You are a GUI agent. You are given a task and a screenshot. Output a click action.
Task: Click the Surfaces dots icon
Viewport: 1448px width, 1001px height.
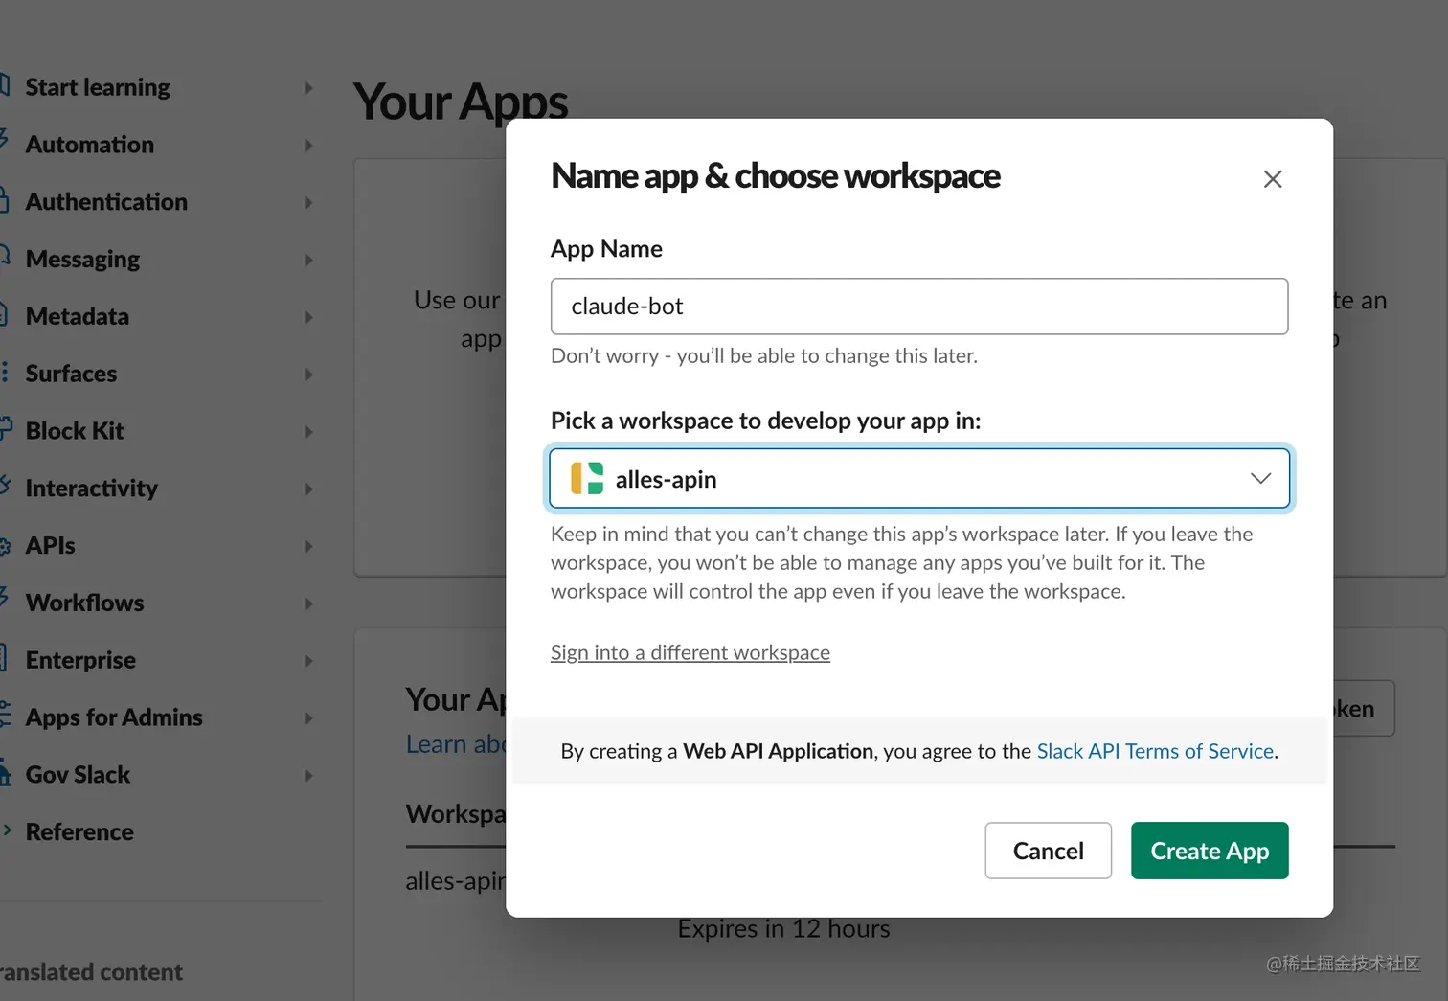tap(4, 373)
